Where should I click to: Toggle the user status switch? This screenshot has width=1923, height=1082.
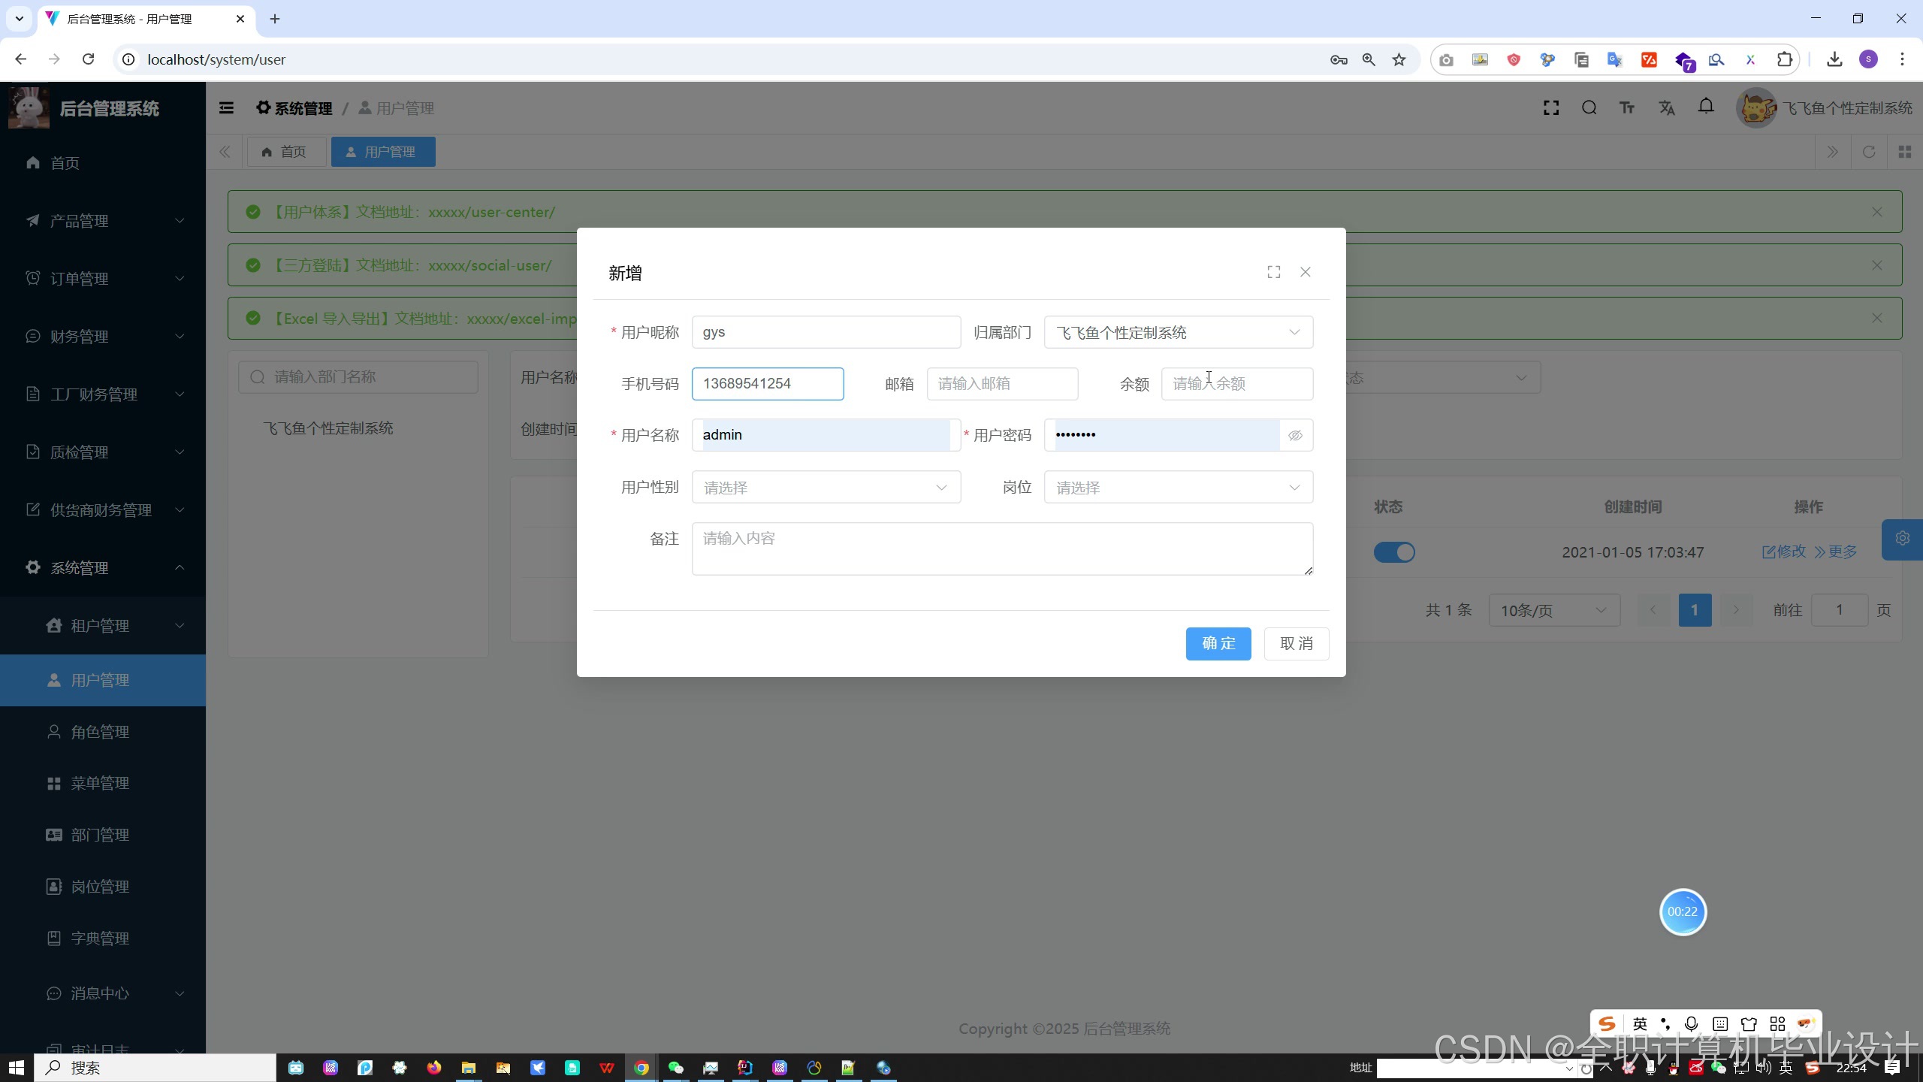[x=1394, y=552]
